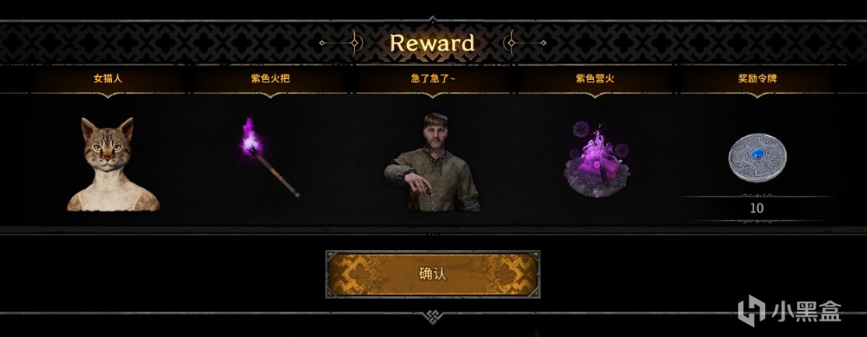Image resolution: width=867 pixels, height=337 pixels.
Task: Select the purple torch reward icon
Action: [270, 158]
